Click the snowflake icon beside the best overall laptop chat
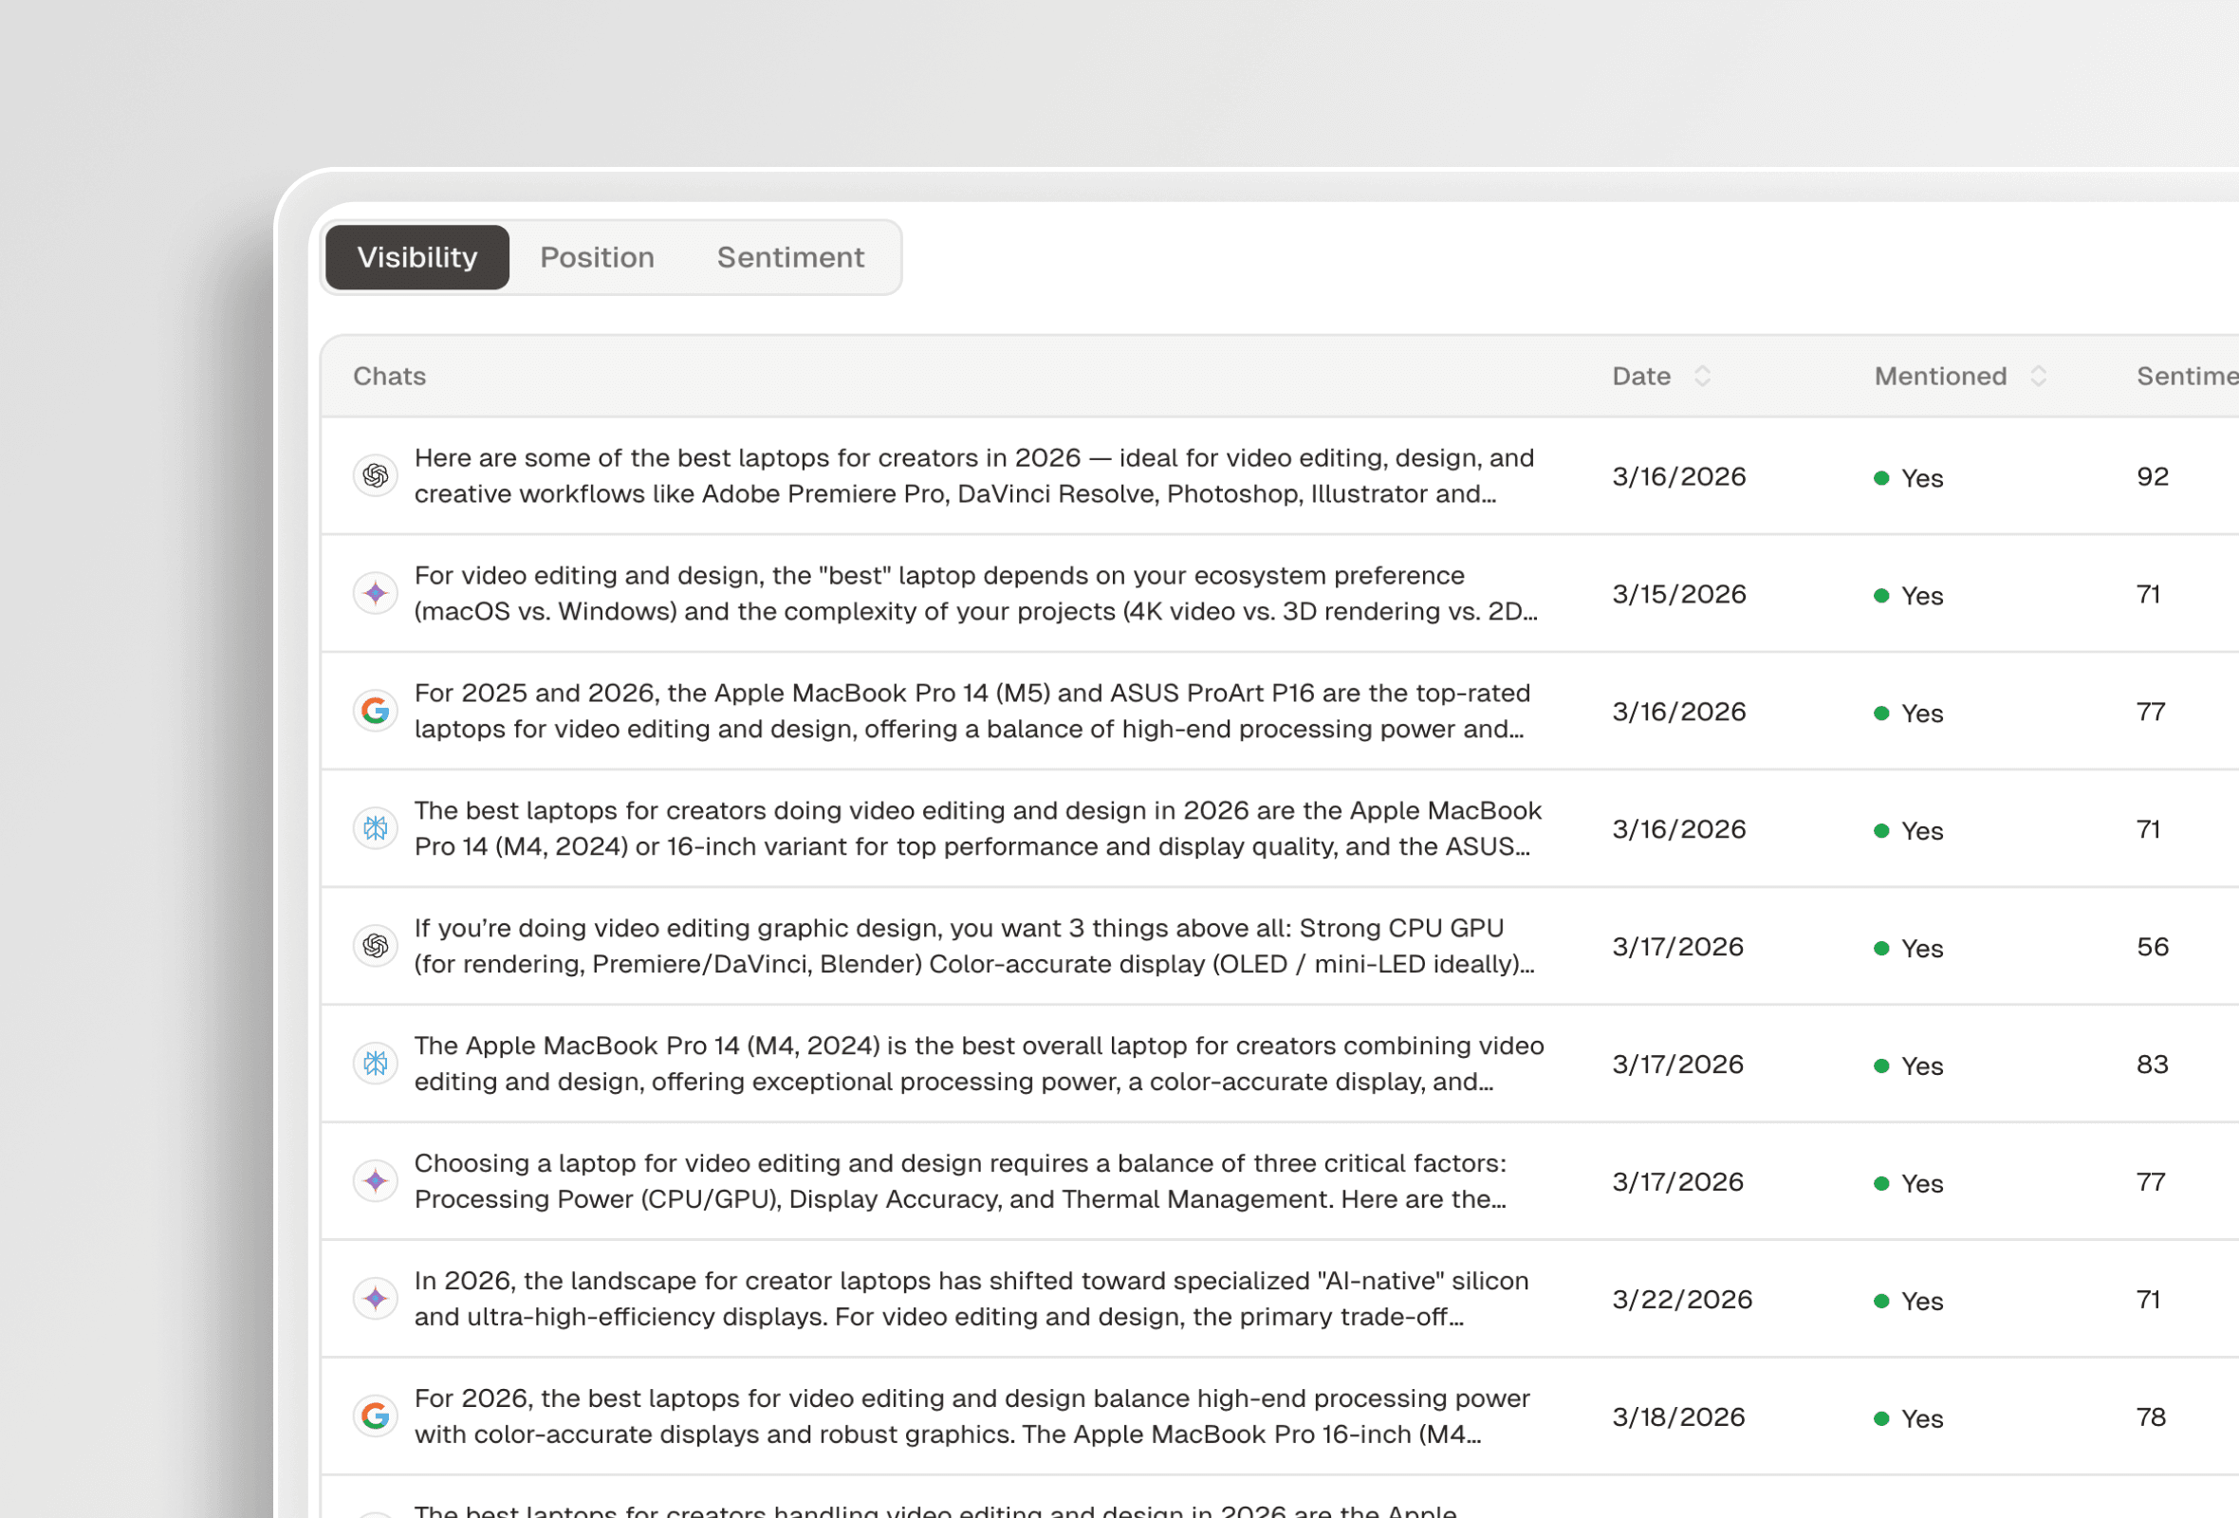Image resolution: width=2239 pixels, height=1518 pixels. (376, 1064)
